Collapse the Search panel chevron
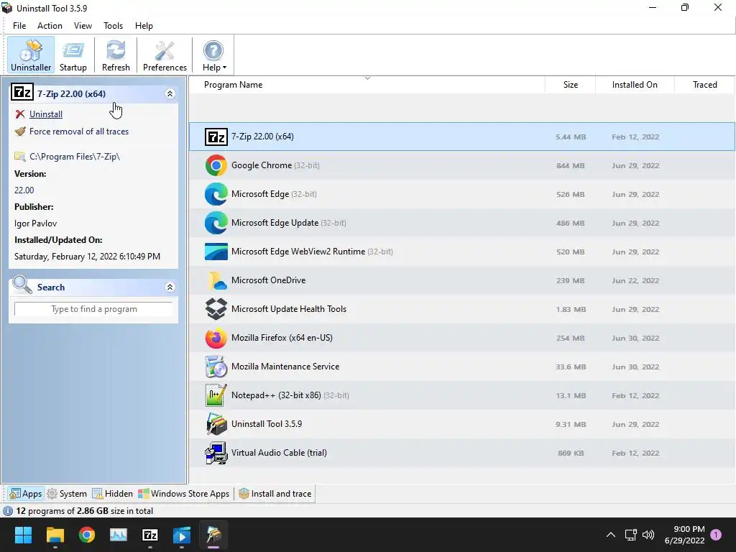 point(170,287)
